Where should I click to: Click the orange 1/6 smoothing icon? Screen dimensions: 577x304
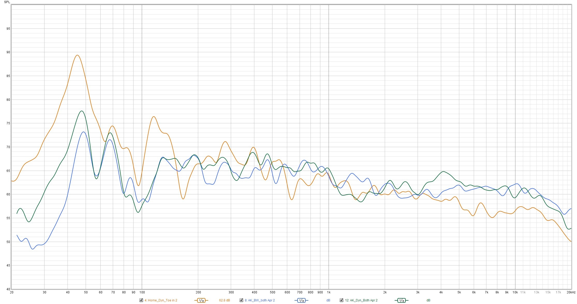click(201, 300)
